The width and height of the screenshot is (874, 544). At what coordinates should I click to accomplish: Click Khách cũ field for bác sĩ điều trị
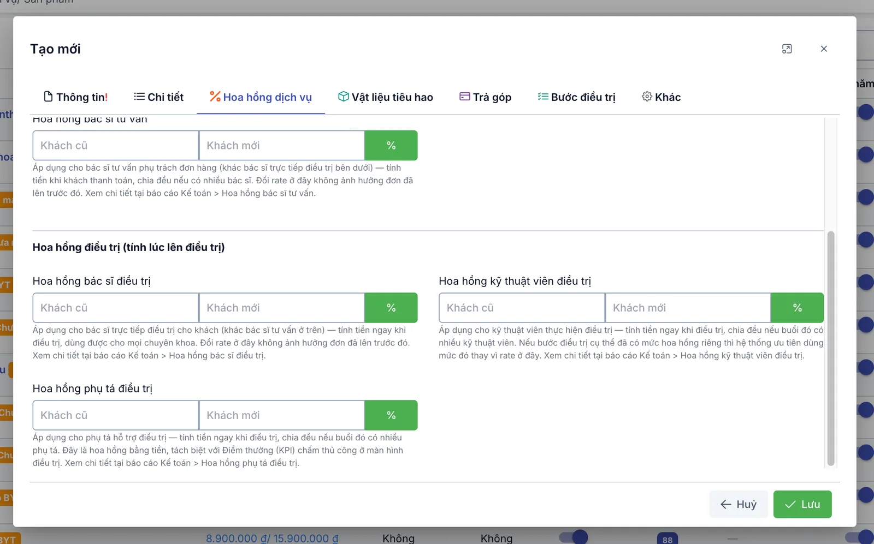point(116,308)
